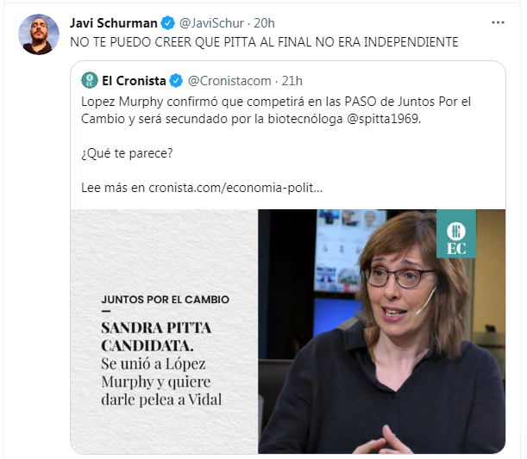The height and width of the screenshot is (459, 527).
Task: Click the 'JUNTOS POR EL CAMBIO' label
Action: (x=166, y=300)
